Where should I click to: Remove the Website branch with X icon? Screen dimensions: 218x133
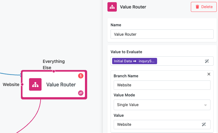[x=209, y=74]
